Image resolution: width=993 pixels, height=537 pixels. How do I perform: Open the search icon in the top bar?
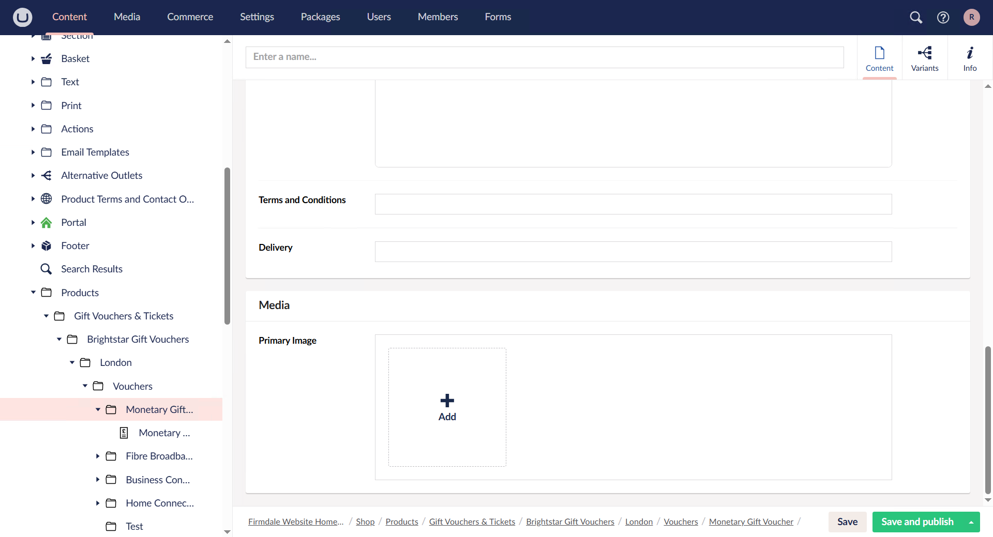coord(916,17)
